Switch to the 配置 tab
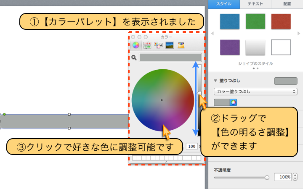Viewport: 303px width, 189px height. tap(287, 4)
